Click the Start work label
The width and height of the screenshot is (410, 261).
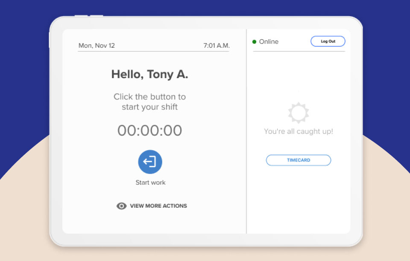point(150,182)
